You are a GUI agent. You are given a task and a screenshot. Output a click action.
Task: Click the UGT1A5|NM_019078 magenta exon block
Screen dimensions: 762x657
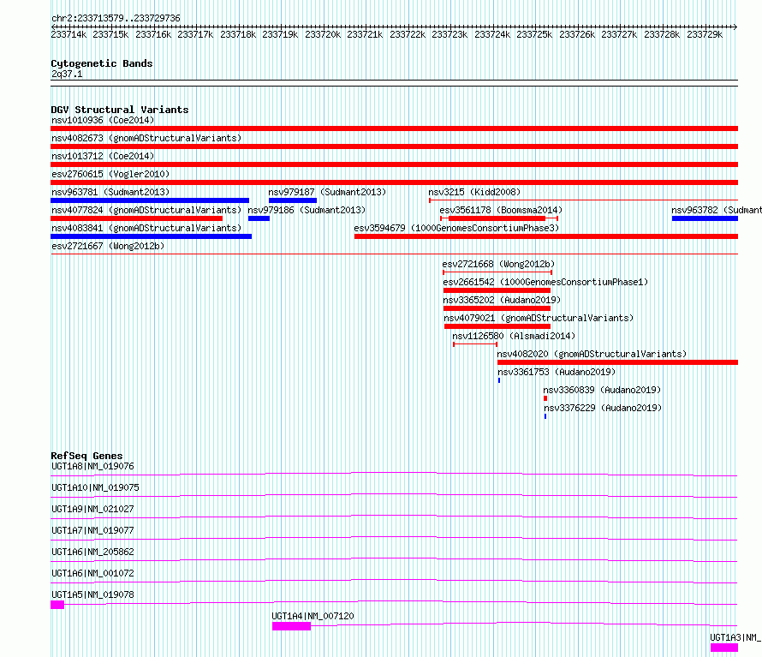57,605
